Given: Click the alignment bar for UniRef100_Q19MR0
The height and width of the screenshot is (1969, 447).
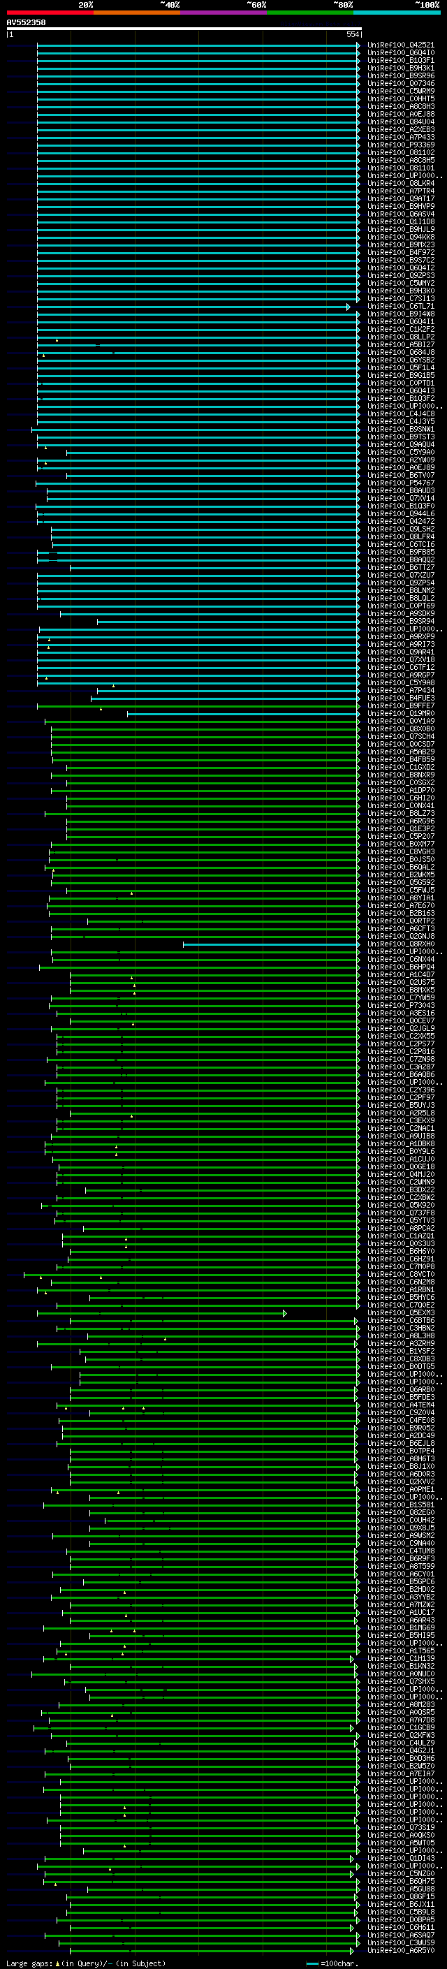Looking at the screenshot, I should (243, 714).
